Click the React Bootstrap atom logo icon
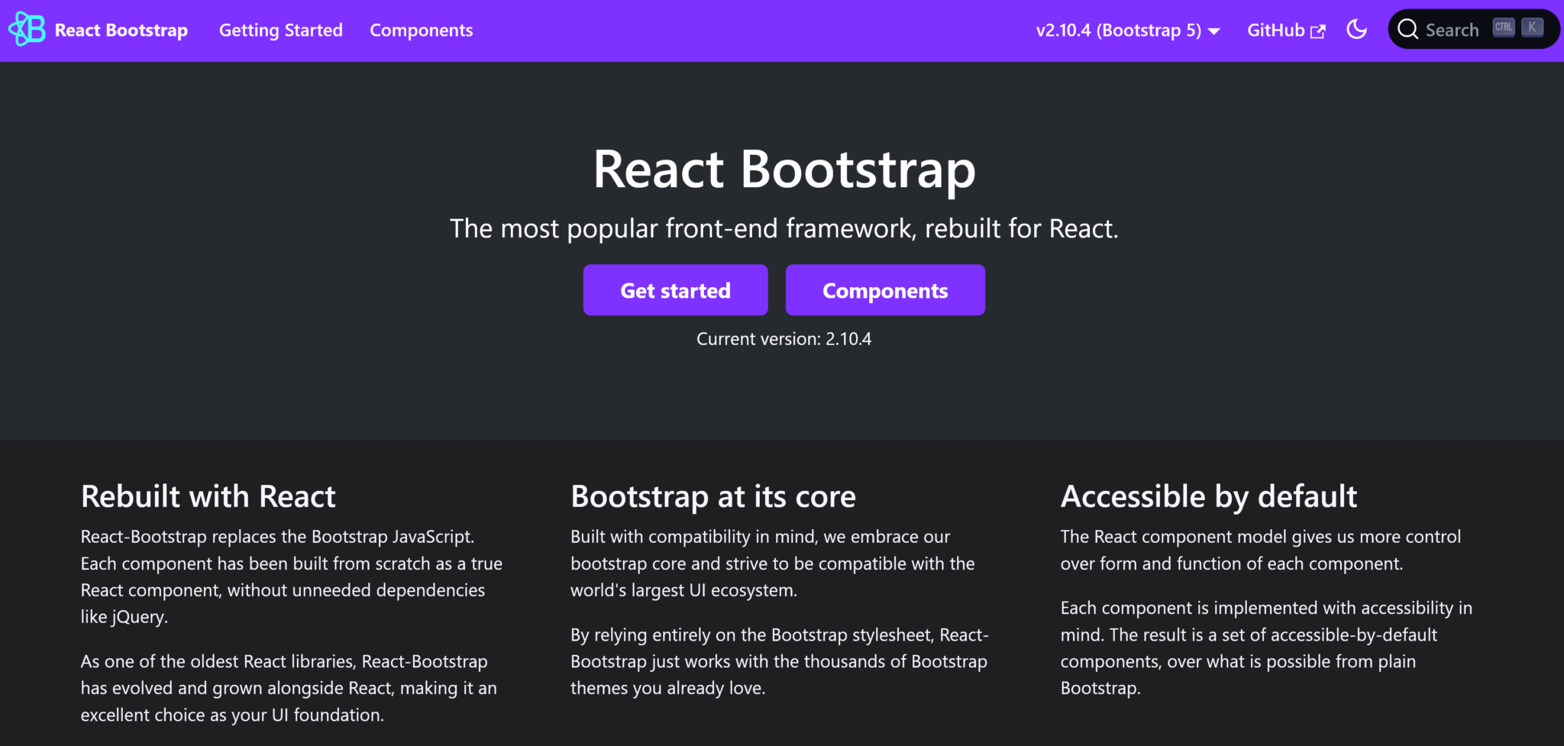 coord(27,30)
